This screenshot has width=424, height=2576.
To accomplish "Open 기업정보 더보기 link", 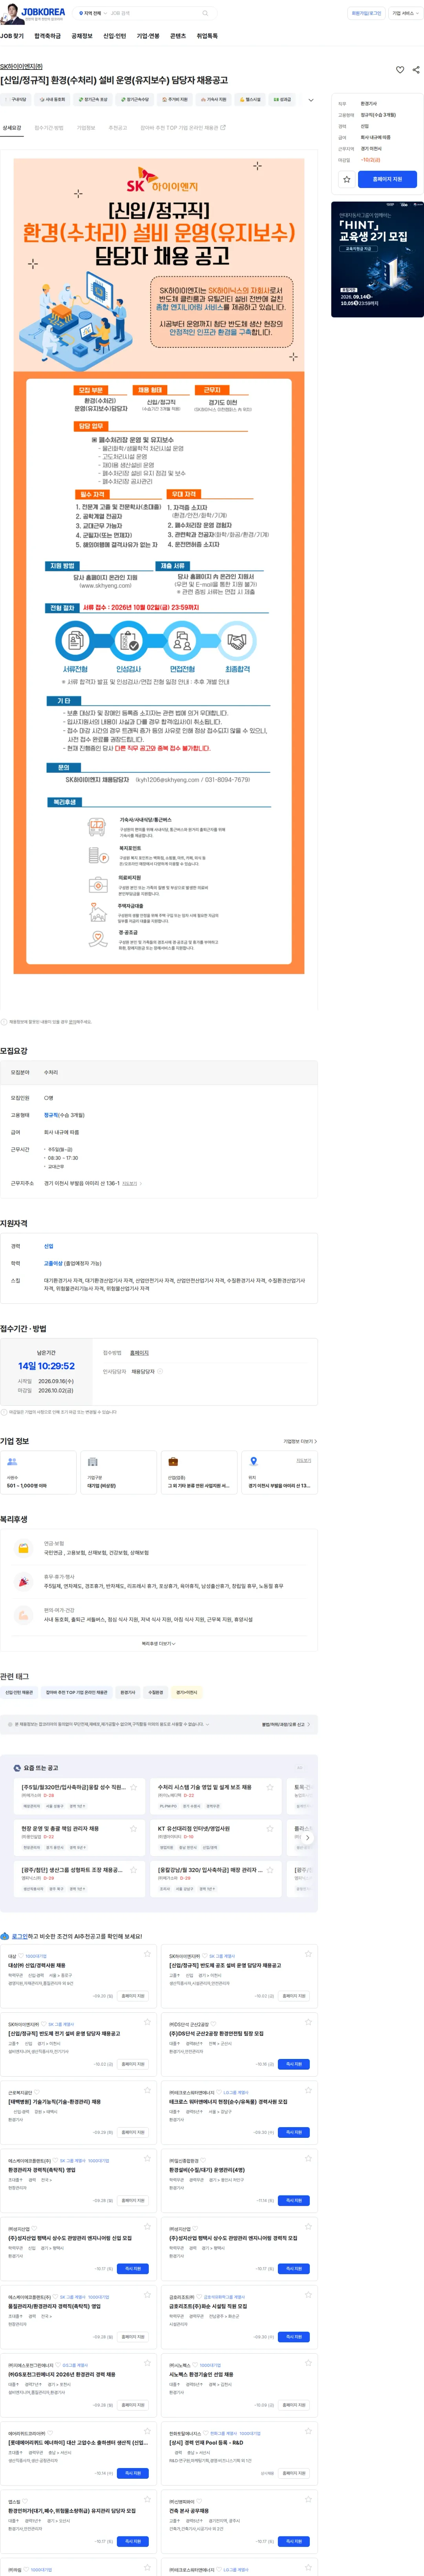I will 300,1441.
